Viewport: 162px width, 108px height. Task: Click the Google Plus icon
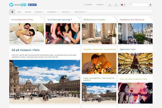coord(110,5)
